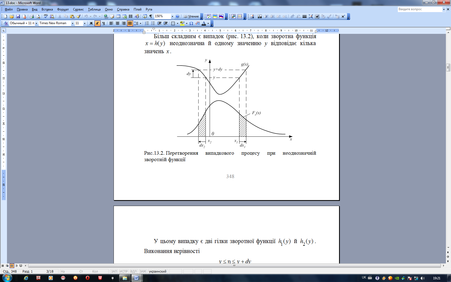Click the Format Picture icon

pyautogui.click(x=323, y=16)
